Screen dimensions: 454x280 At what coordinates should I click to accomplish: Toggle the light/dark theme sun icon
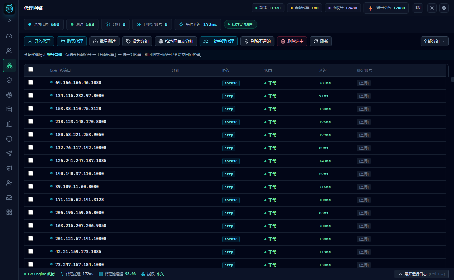point(432,8)
